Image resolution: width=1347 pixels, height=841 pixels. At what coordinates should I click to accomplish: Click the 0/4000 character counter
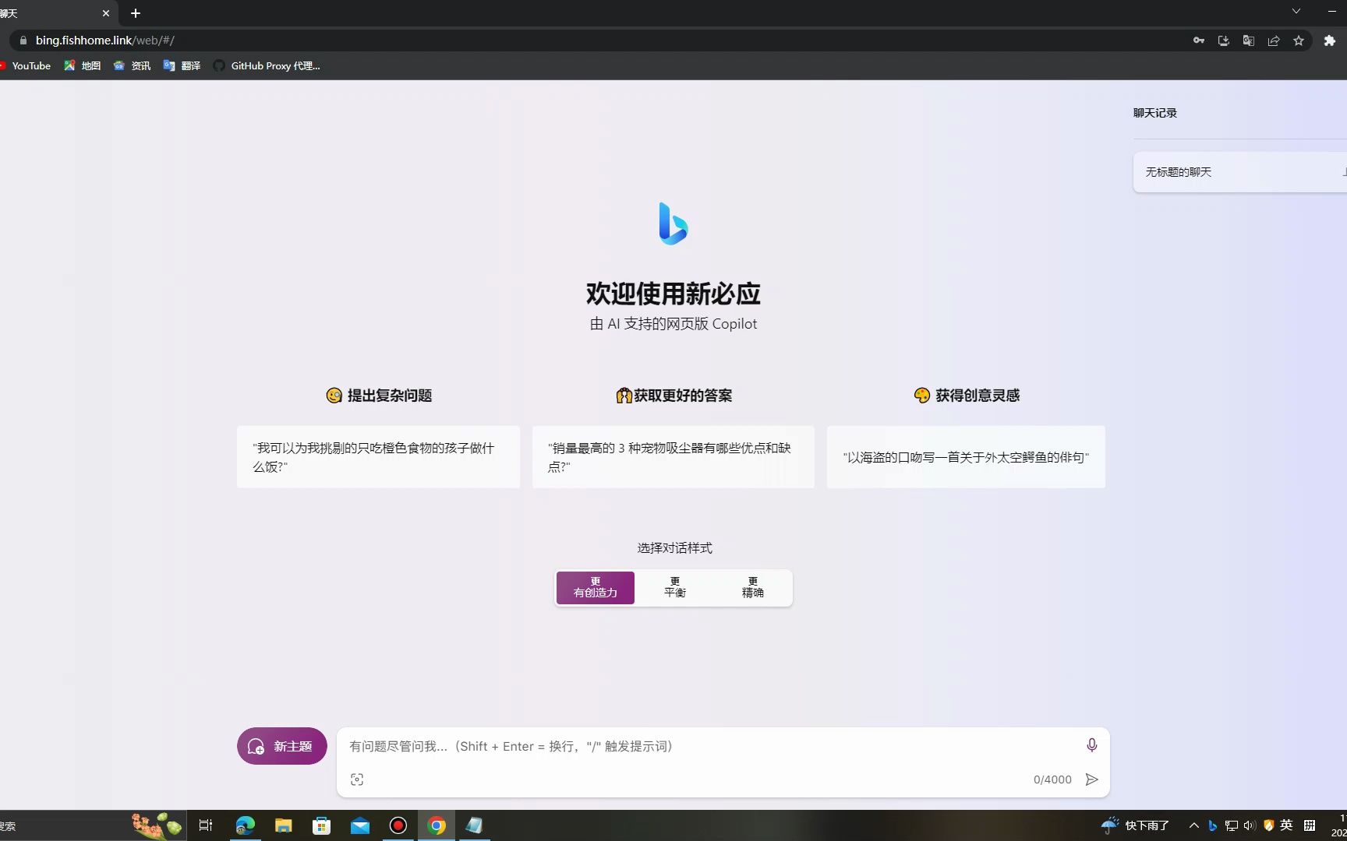[1052, 779]
